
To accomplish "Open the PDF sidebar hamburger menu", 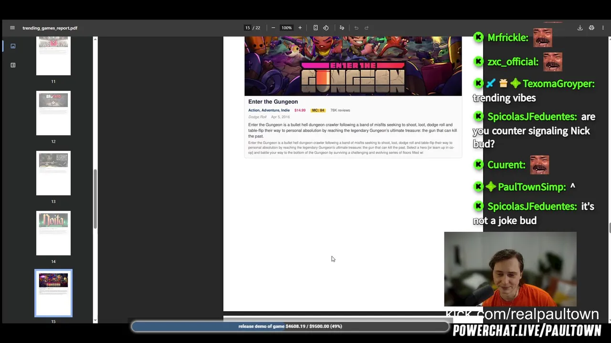I will 12,28.
